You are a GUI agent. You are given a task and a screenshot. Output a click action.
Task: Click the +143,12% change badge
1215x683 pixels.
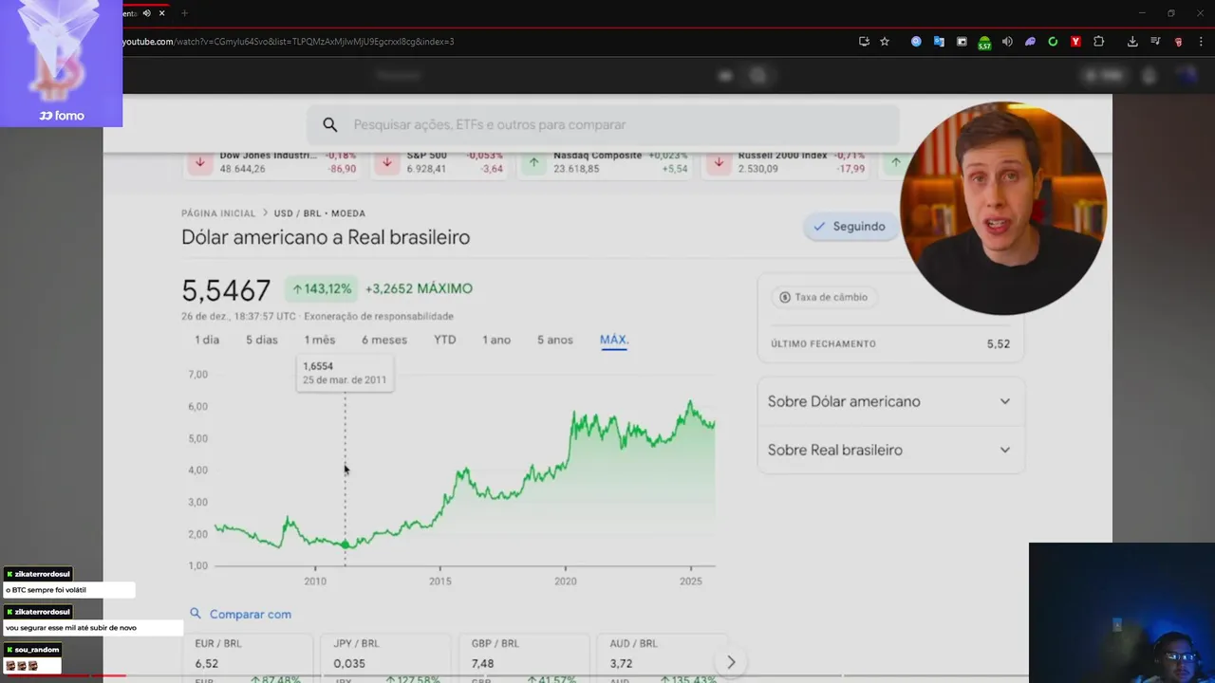click(x=322, y=288)
